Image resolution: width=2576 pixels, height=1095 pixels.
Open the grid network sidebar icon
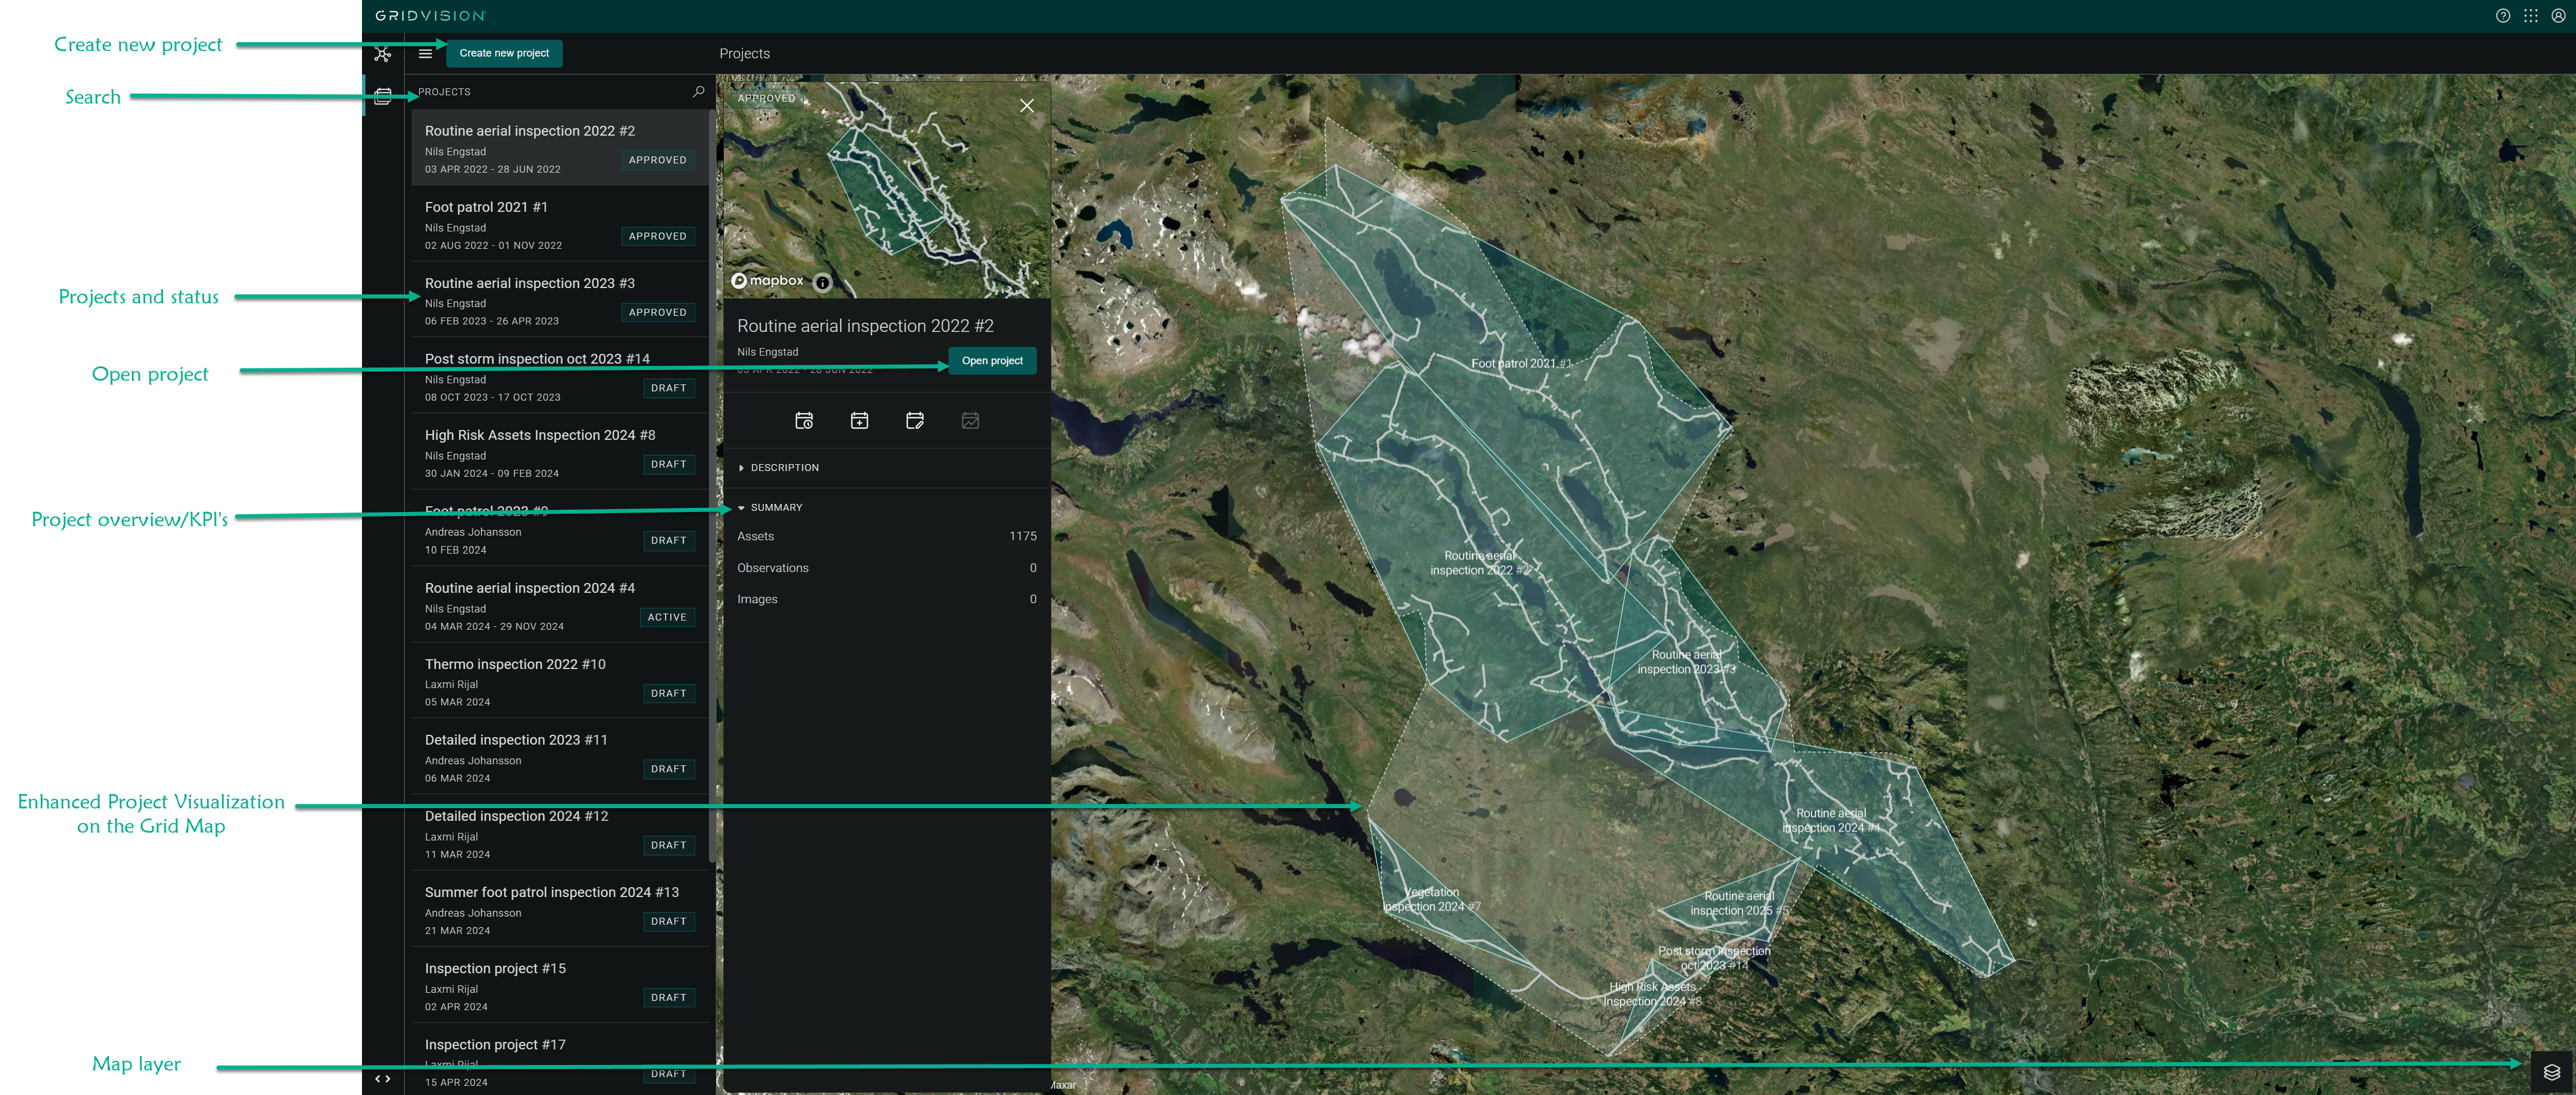point(382,54)
